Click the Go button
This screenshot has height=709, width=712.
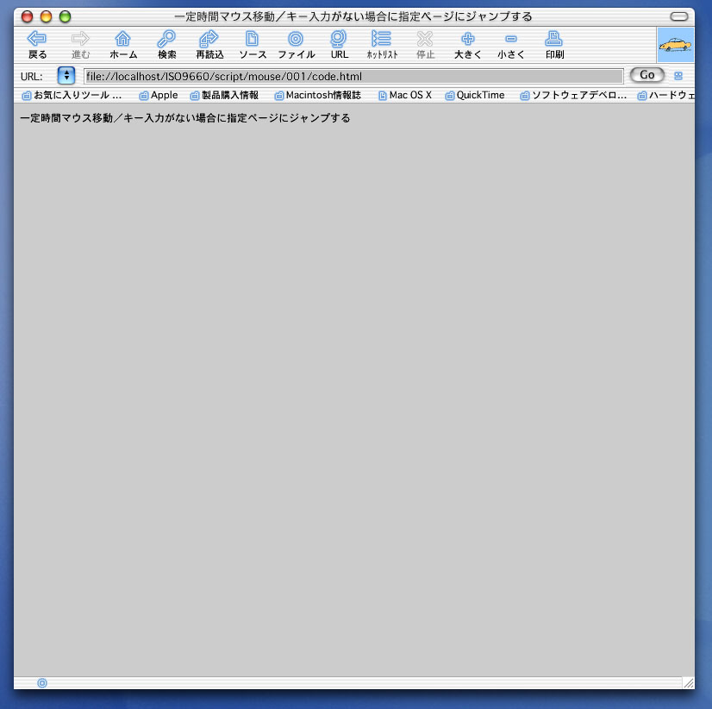pyautogui.click(x=647, y=75)
